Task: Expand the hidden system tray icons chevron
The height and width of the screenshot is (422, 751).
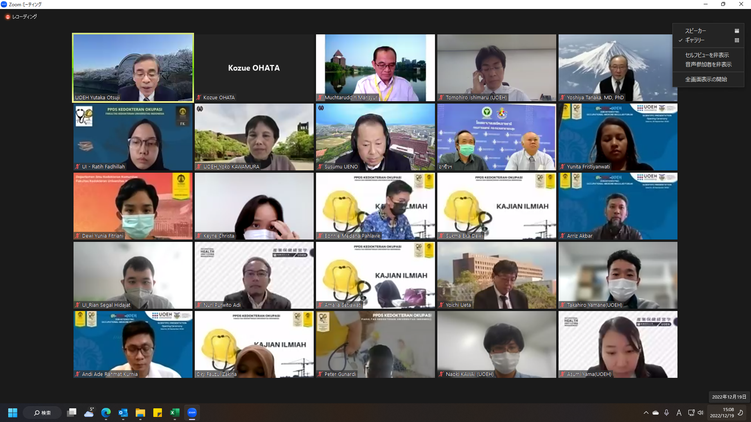Action: coord(646,413)
